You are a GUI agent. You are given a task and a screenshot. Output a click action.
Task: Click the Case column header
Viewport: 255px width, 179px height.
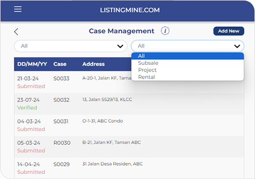tap(60, 64)
